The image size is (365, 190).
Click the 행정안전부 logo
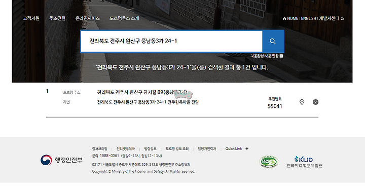(x=61, y=160)
